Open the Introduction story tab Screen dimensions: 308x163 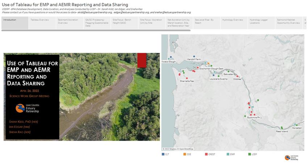[x=15, y=23]
